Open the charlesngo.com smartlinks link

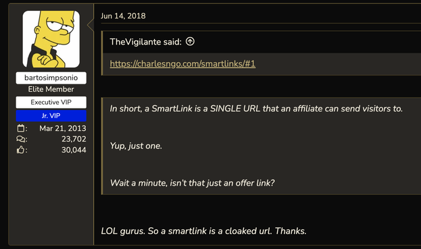(182, 64)
